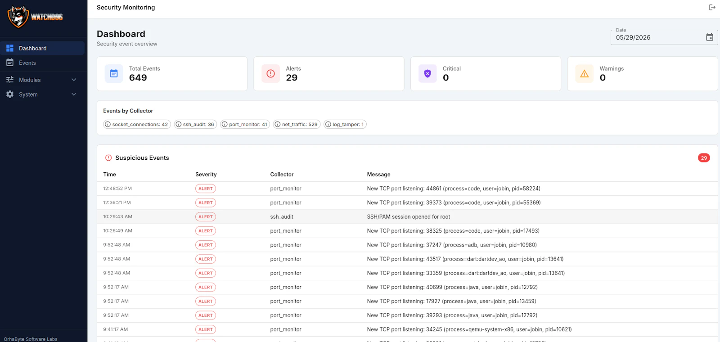
Task: Click the Alerts value 29
Action: 292,78
